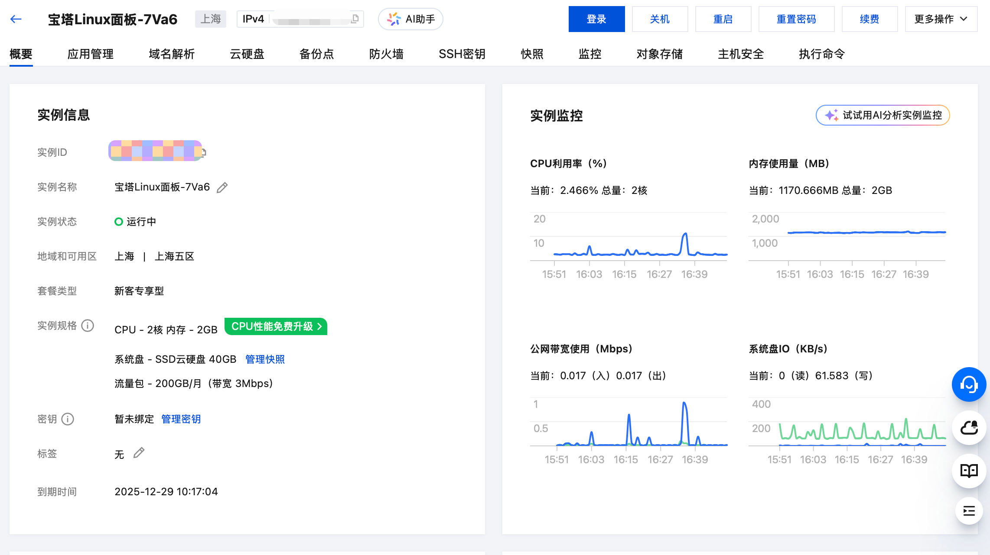Edit the tags pencil icon

click(139, 453)
